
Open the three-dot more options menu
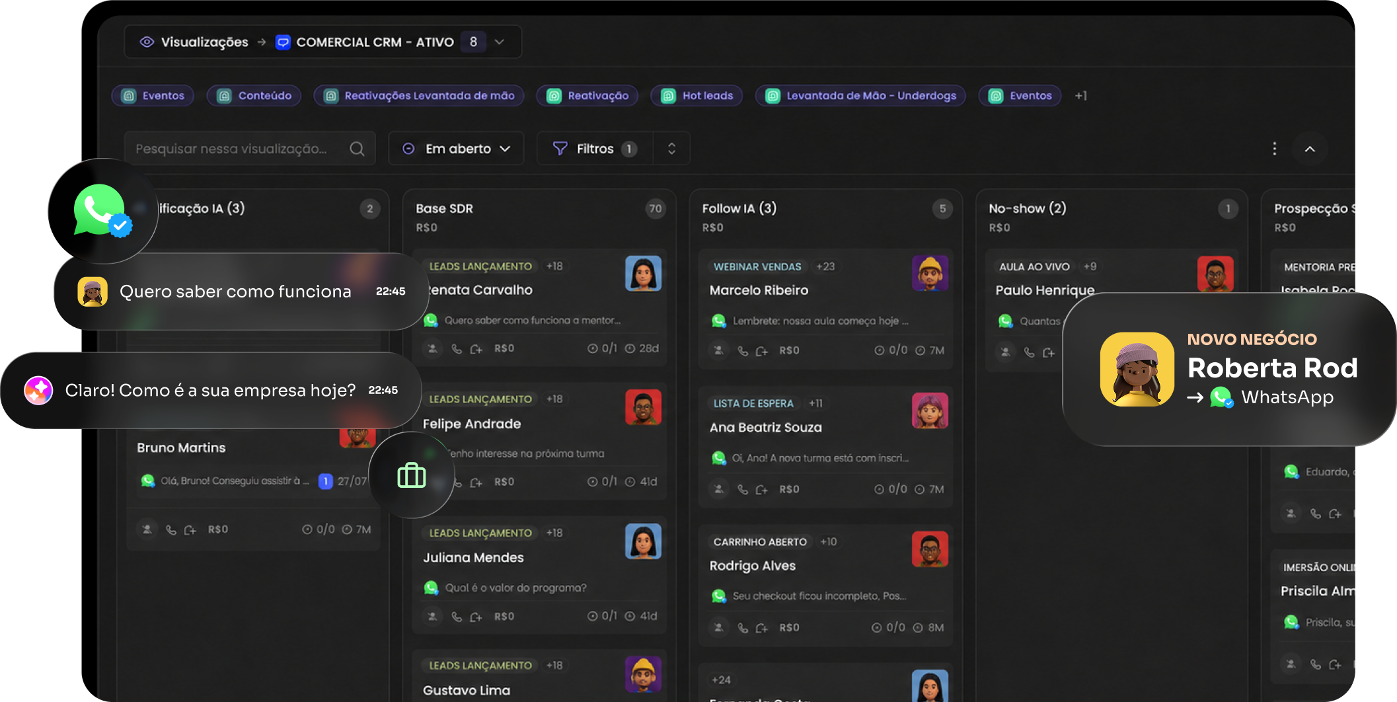coord(1275,149)
